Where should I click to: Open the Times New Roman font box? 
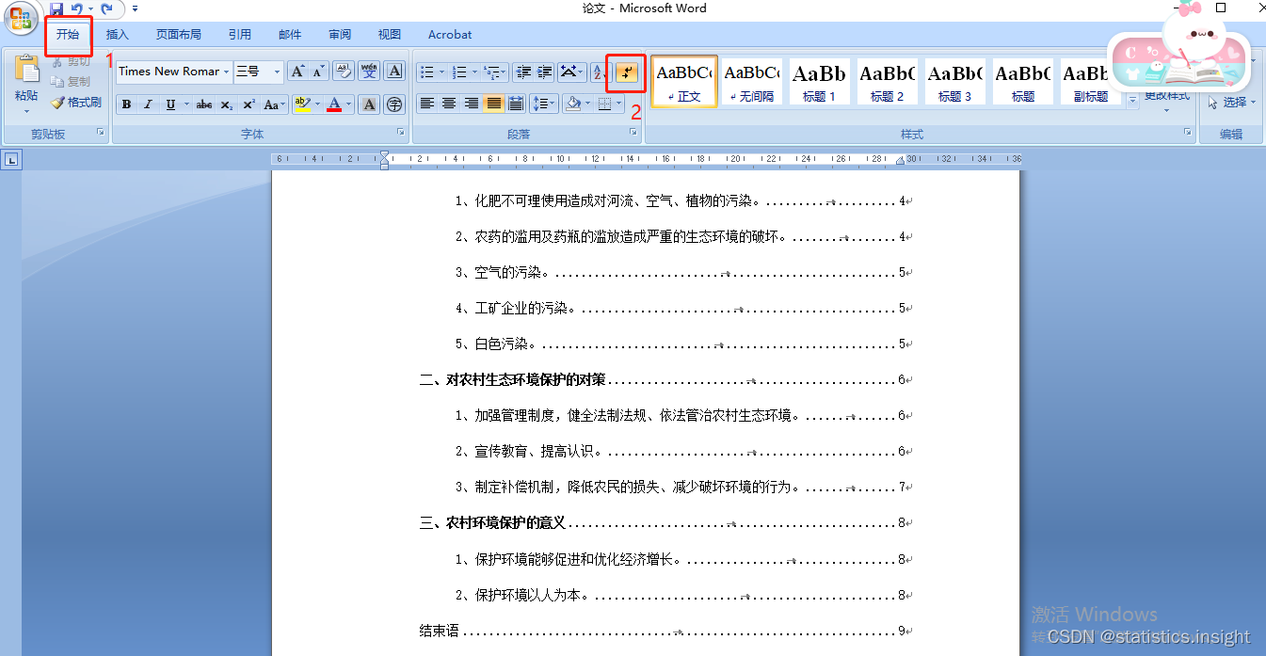(x=174, y=72)
